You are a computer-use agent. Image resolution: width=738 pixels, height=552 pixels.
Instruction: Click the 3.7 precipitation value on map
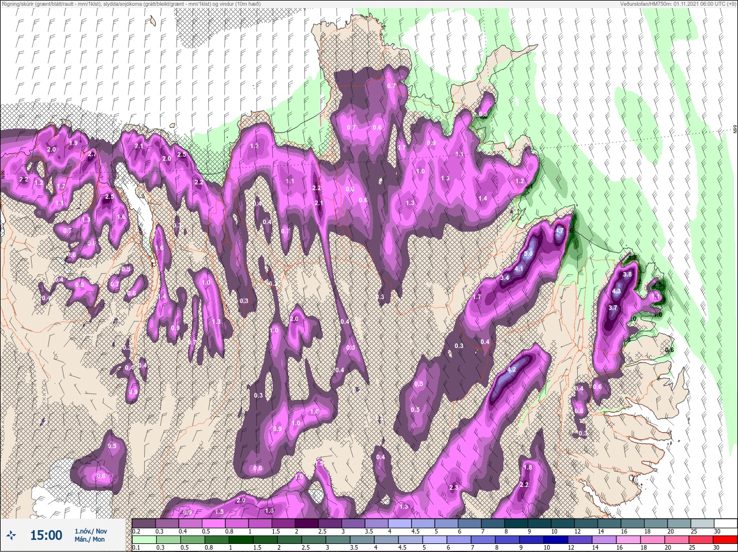pyautogui.click(x=613, y=308)
